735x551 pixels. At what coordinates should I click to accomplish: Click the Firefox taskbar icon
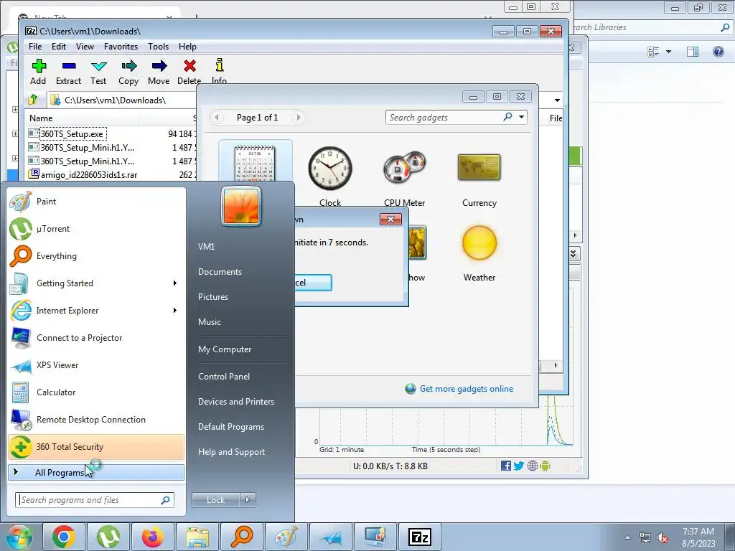pos(153,537)
